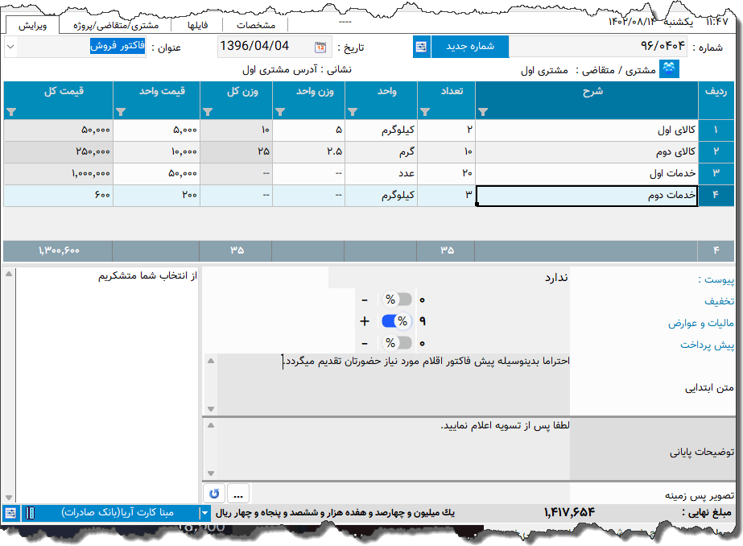Open customer selection people icon

pos(668,69)
